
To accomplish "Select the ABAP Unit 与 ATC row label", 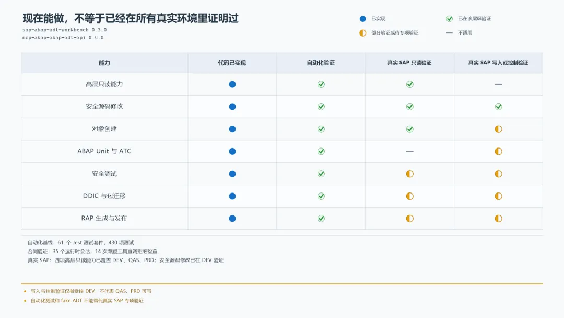I will tap(104, 151).
